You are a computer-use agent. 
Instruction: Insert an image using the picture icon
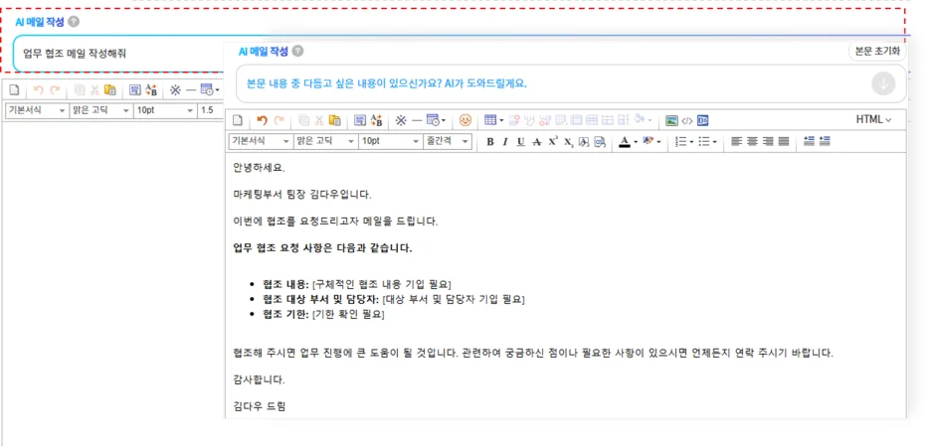pos(671,120)
